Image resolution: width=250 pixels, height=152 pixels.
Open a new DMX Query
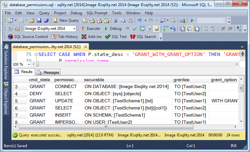tap(99, 20)
